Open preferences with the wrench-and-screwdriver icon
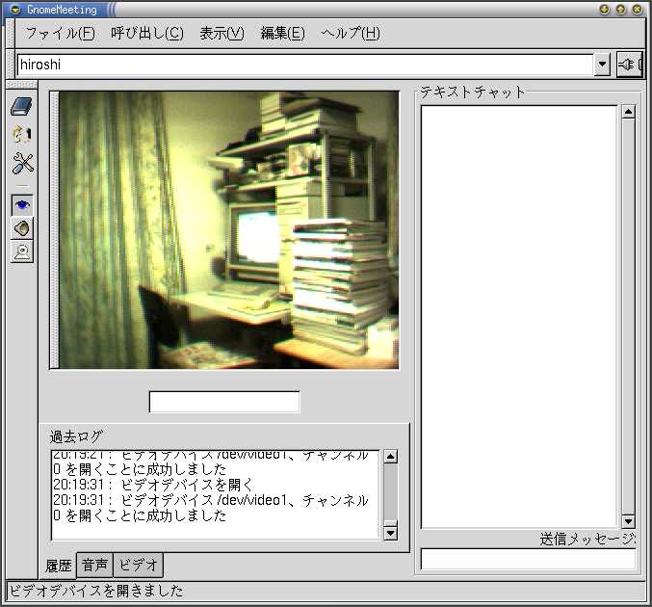Image resolution: width=652 pixels, height=607 pixels. coord(22,163)
